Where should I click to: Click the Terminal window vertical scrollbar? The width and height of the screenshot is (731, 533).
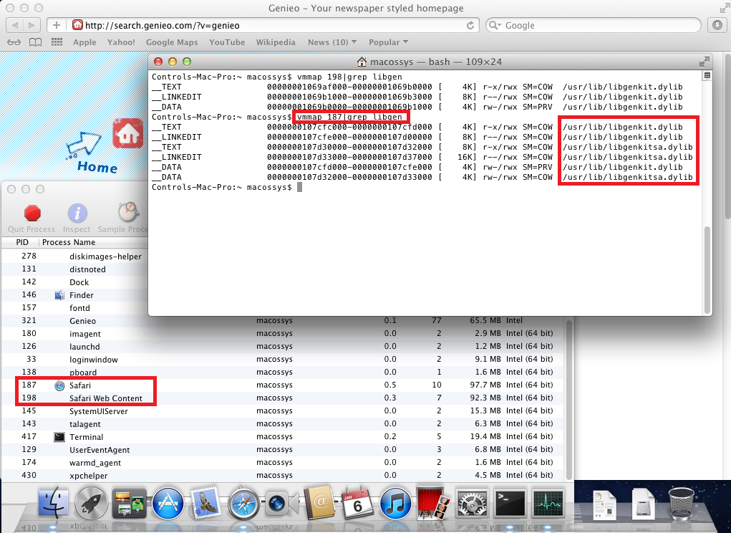(x=707, y=269)
